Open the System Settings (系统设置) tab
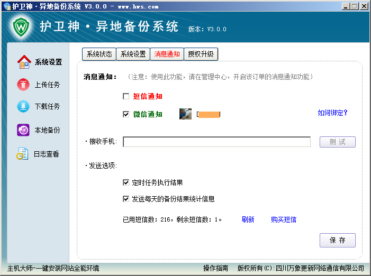Image resolution: width=371 pixels, height=276 pixels. coord(133,54)
